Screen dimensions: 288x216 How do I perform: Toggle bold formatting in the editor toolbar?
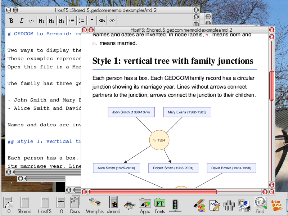click(11, 21)
